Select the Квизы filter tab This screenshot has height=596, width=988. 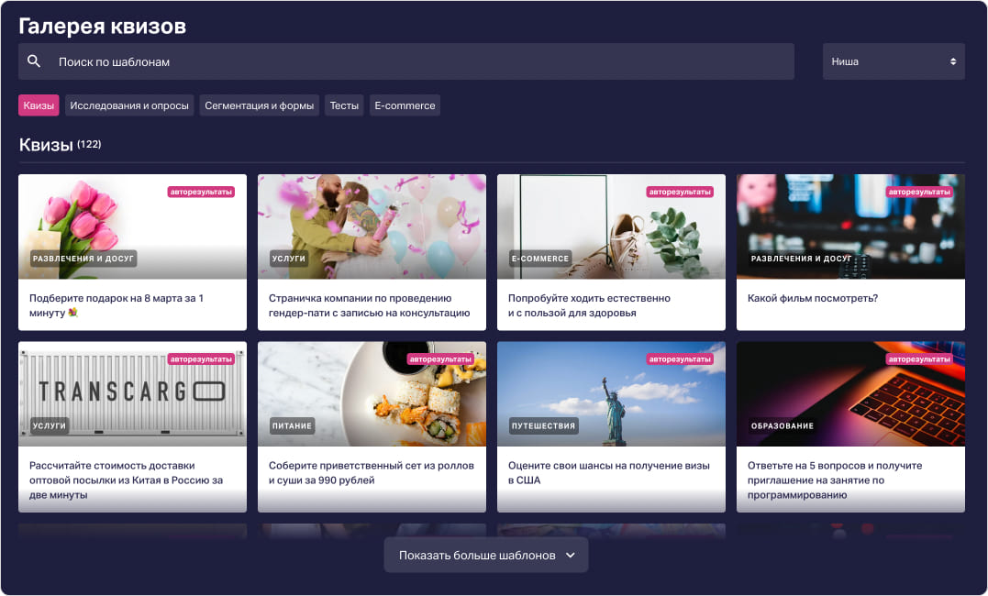coord(39,105)
